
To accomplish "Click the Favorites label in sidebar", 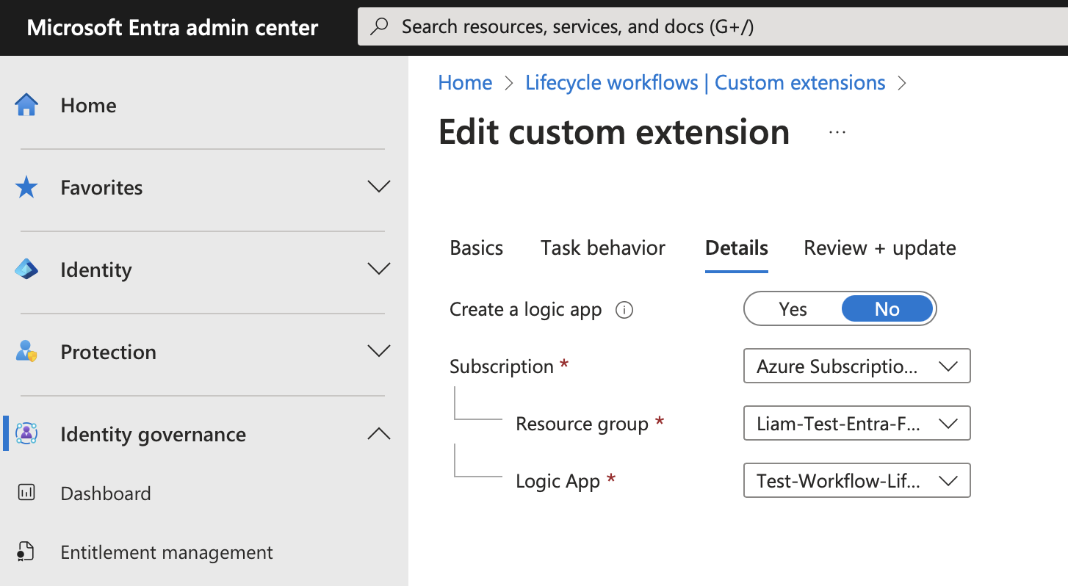I will point(101,187).
